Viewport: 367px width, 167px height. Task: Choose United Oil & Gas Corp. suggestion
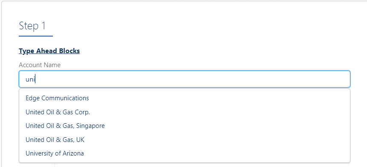(185, 112)
